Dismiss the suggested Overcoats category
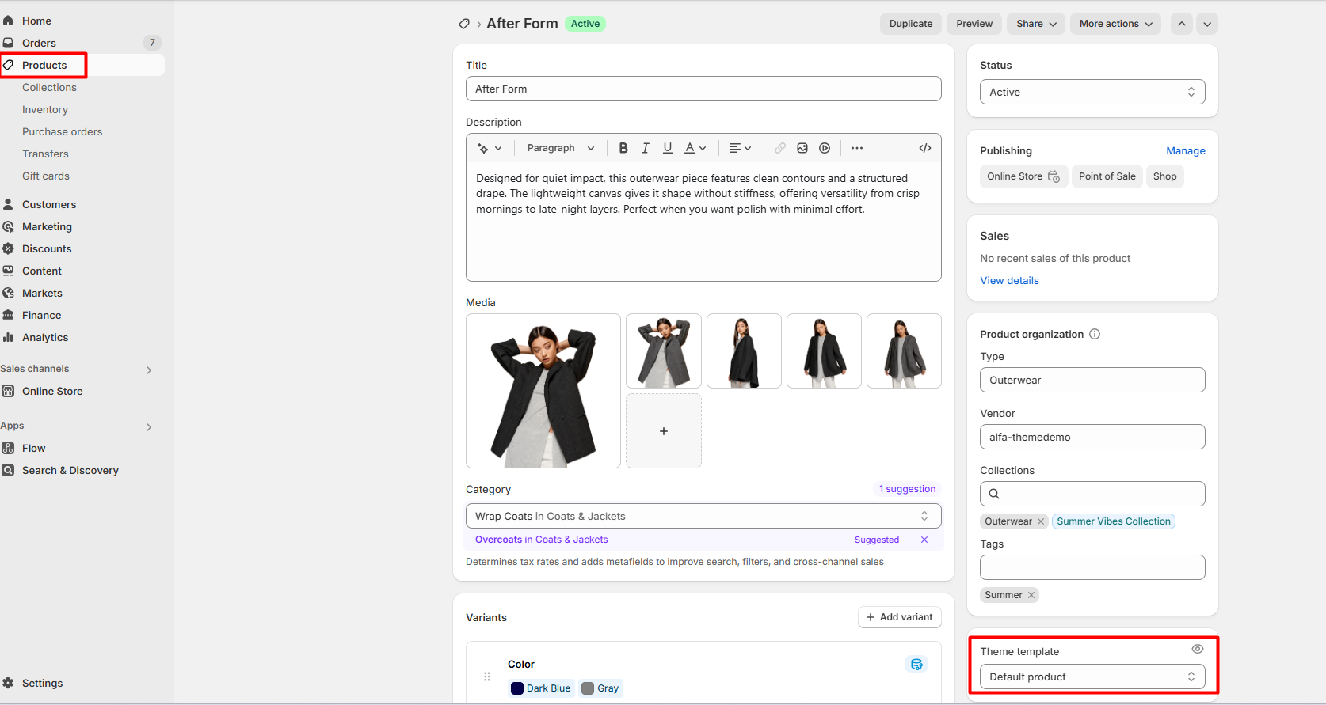1326x705 pixels. [924, 540]
